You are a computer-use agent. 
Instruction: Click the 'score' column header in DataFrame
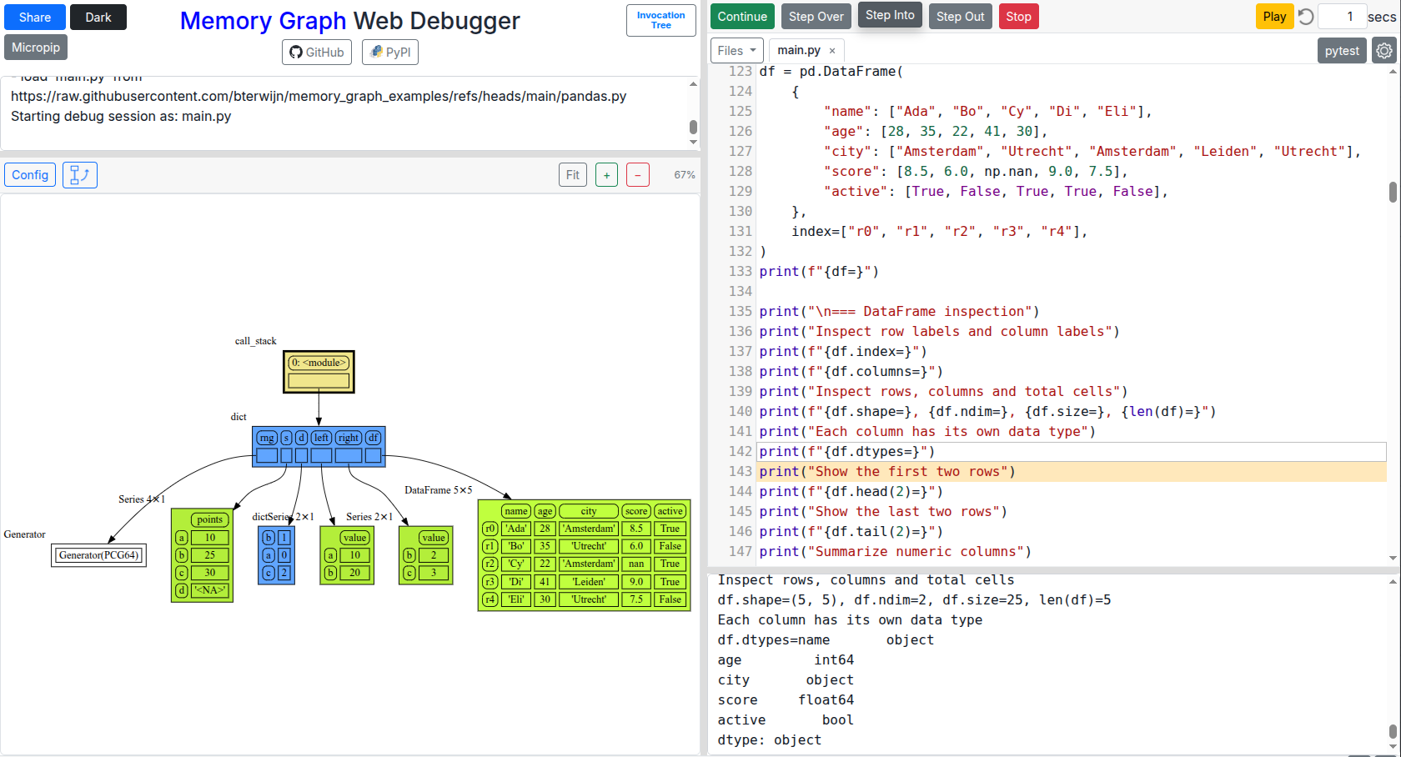pyautogui.click(x=636, y=511)
